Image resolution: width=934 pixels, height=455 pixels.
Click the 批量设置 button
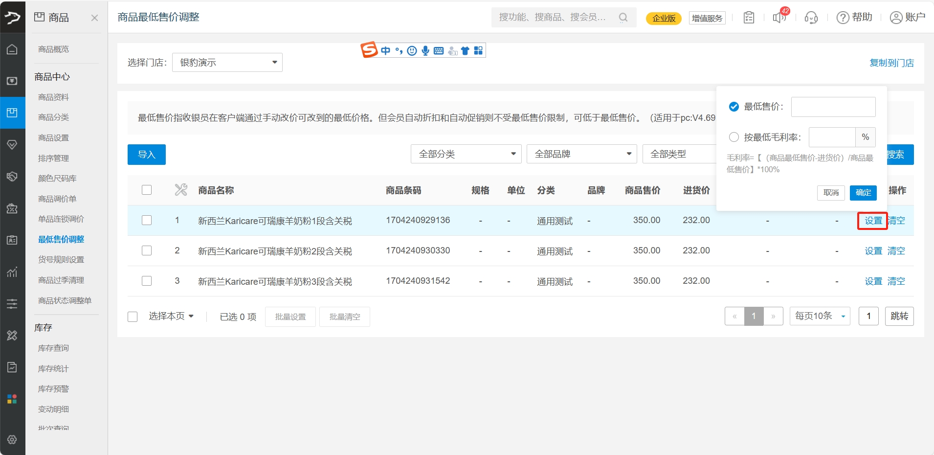pos(290,317)
